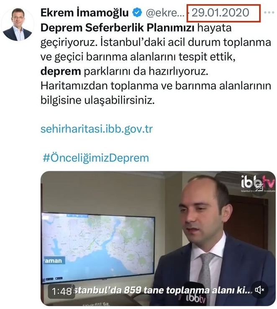
Task: Click the Ekrem İmamoğlu display name
Action: point(85,13)
